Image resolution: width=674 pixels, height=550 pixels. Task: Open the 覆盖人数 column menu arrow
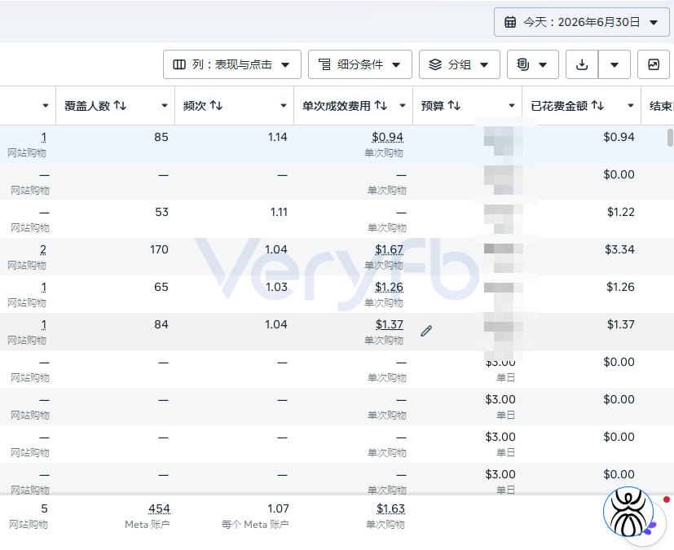(x=164, y=106)
